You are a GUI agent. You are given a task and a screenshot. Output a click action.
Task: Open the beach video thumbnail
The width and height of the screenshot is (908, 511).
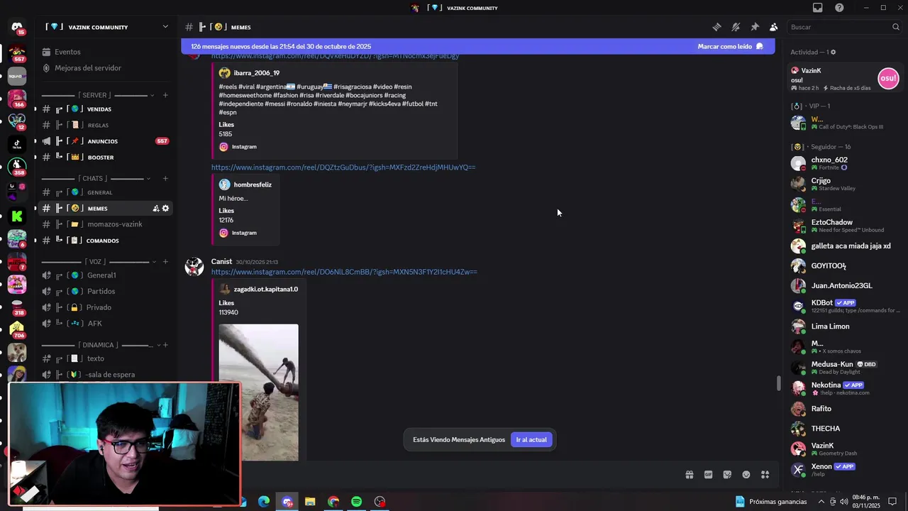259,392
